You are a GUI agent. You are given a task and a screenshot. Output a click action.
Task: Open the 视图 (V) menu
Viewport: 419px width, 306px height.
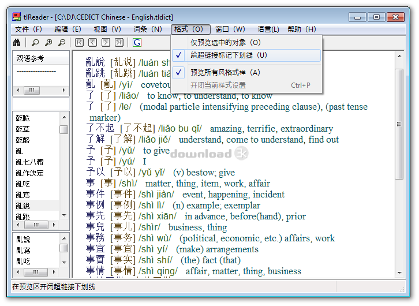pos(107,29)
